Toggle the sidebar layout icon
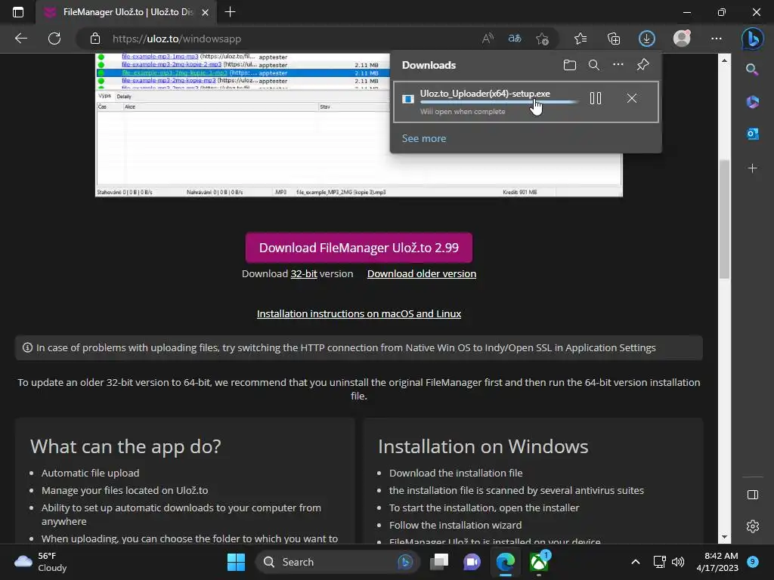Image resolution: width=774 pixels, height=580 pixels. point(752,495)
